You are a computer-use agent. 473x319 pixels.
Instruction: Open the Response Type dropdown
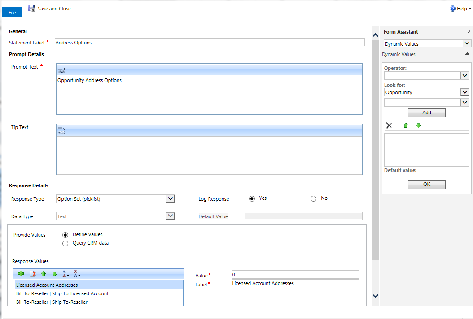click(x=170, y=199)
